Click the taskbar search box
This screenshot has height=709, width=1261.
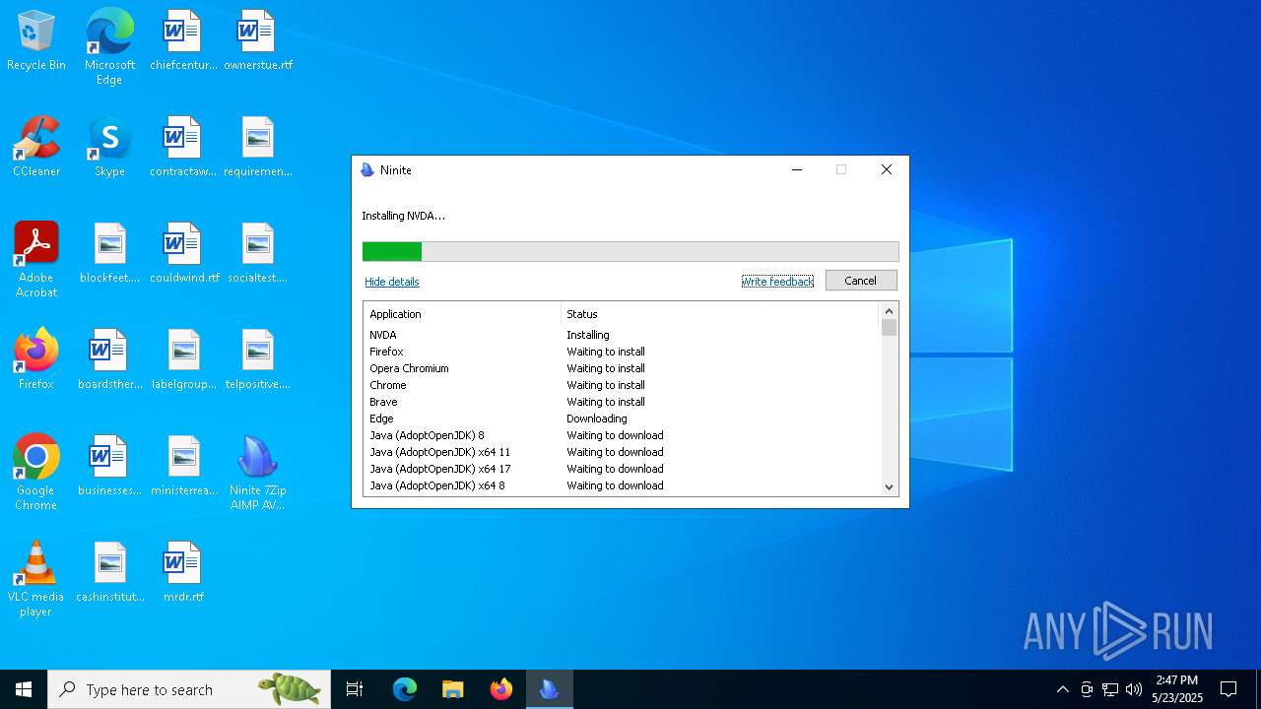click(189, 689)
